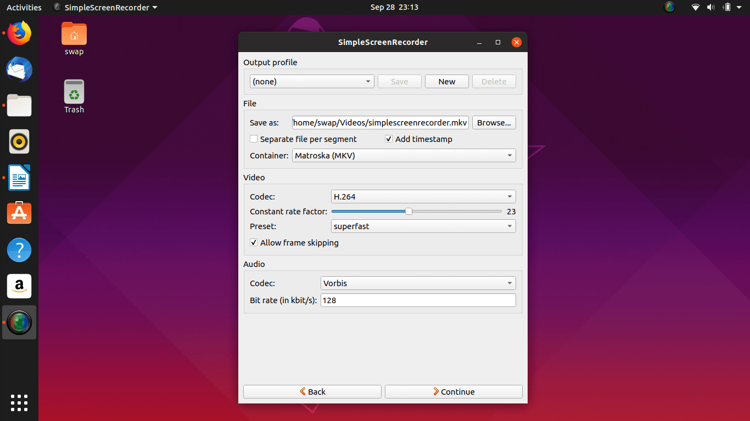Click the SimpleScreenRecorder window title bar
Image resolution: width=750 pixels, height=421 pixels.
point(383,42)
